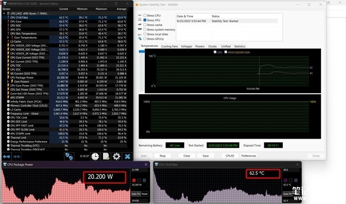Collapse the CPU [#0] AMD Ryzen 7 sensor group

click(x=4, y=14)
